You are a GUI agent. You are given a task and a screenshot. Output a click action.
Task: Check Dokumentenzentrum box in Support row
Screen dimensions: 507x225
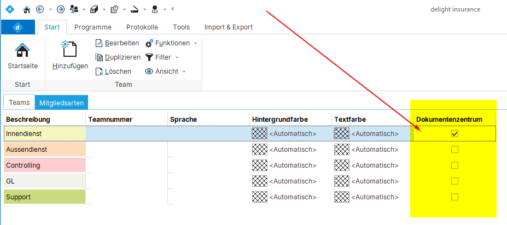point(454,197)
